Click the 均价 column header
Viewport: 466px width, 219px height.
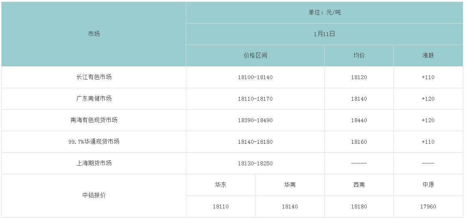click(359, 56)
